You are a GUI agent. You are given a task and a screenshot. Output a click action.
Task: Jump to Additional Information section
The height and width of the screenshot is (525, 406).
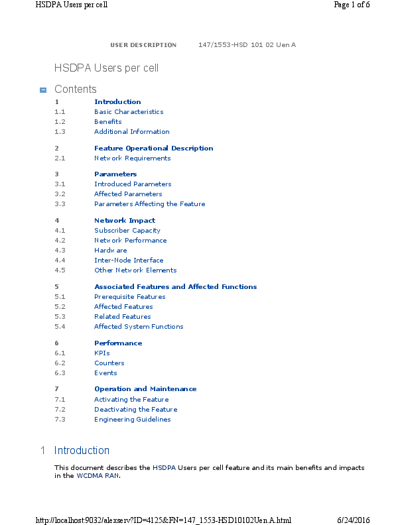(131, 132)
